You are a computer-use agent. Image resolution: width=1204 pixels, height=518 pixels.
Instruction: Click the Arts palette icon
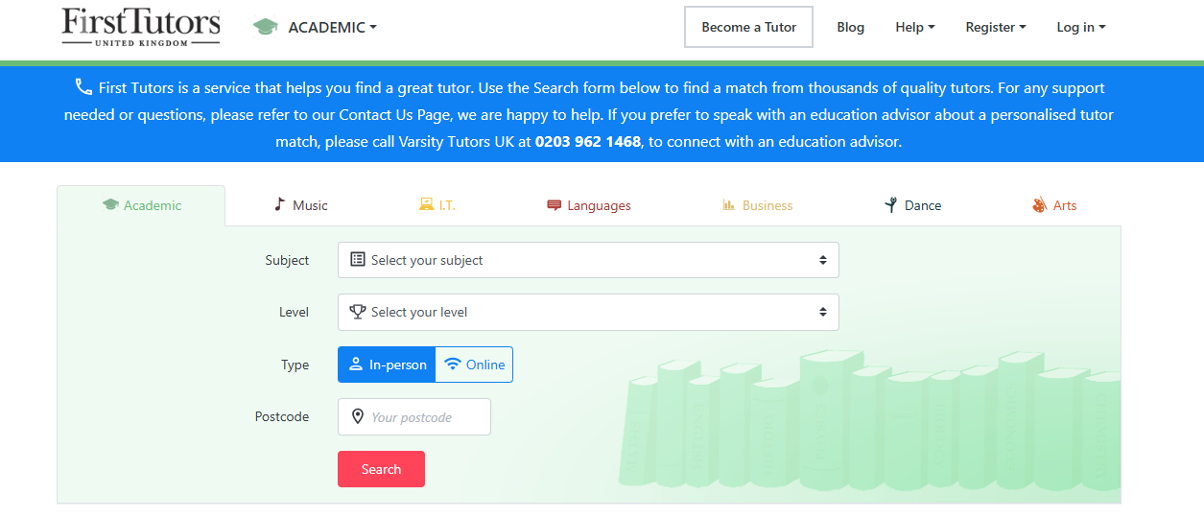[x=1039, y=205]
